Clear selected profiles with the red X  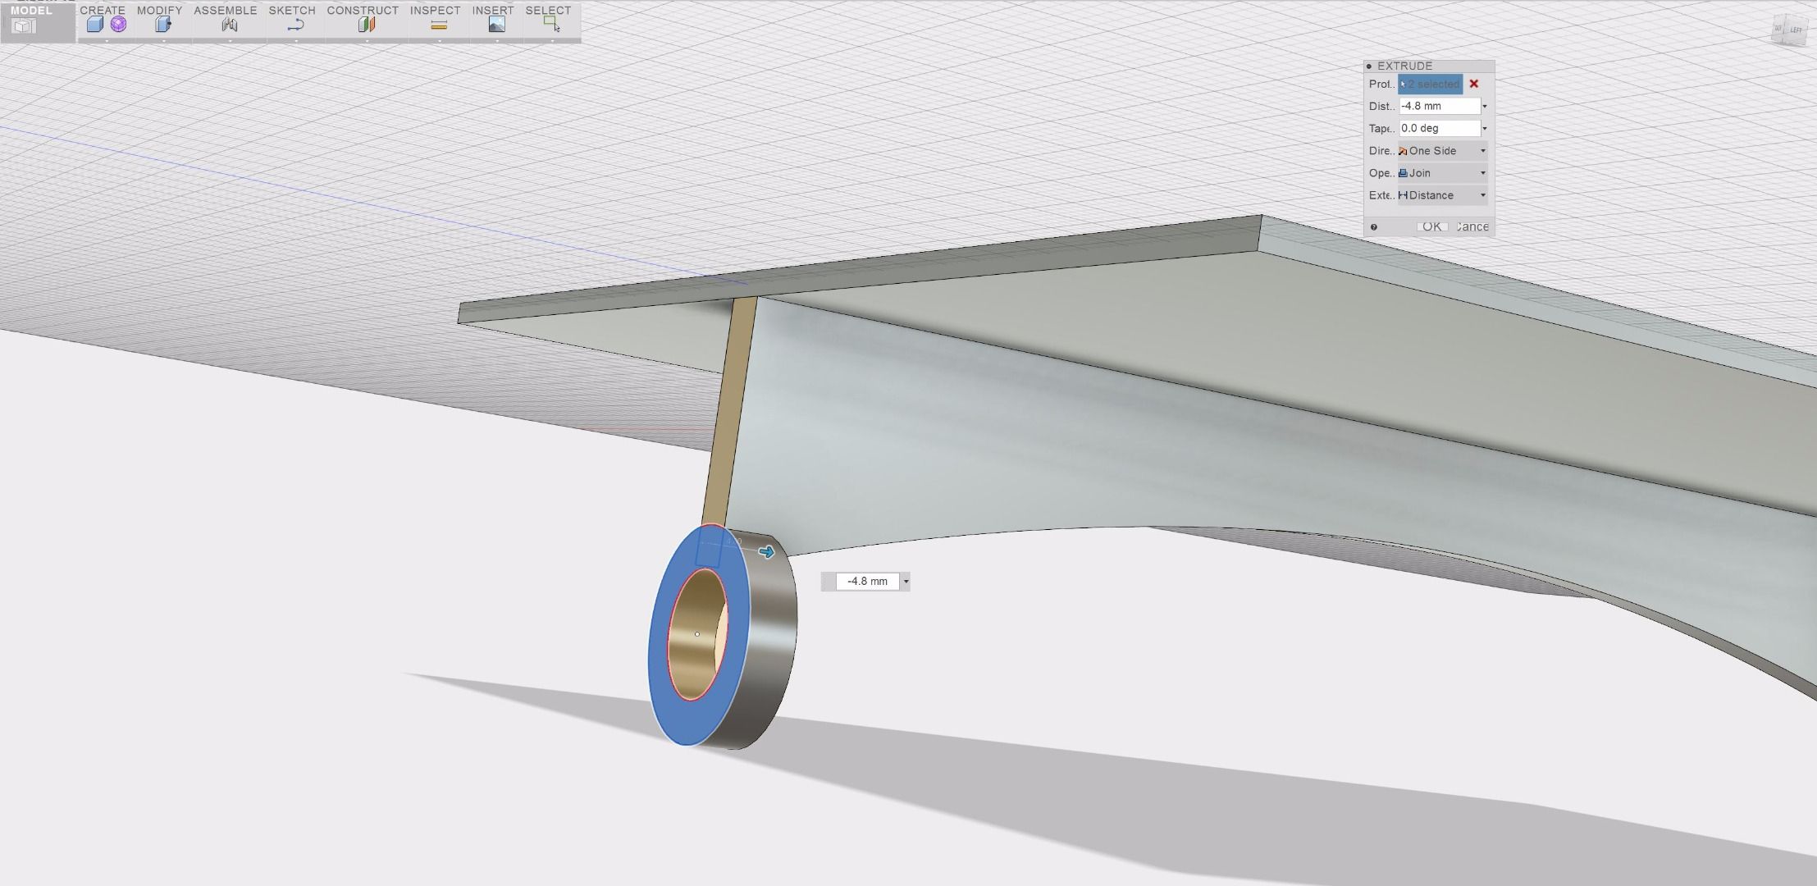tap(1474, 84)
